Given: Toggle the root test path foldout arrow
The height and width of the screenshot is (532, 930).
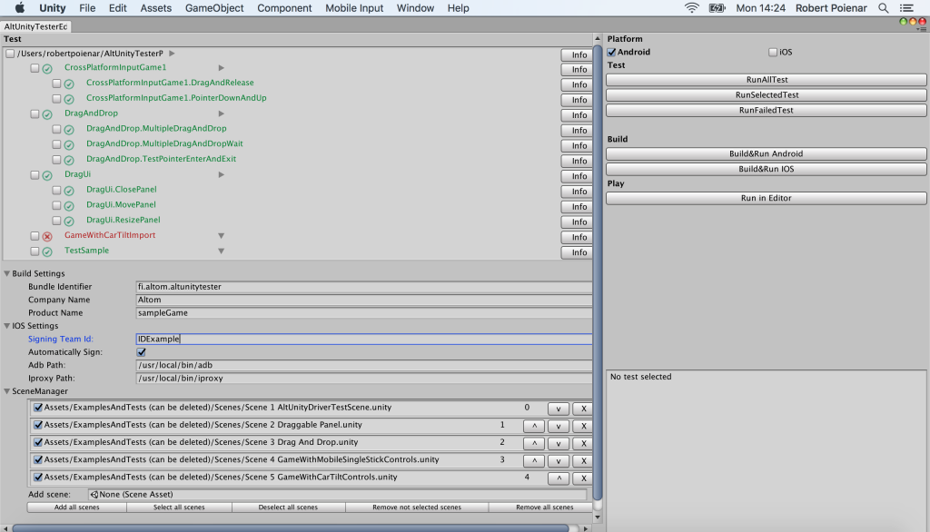Looking at the screenshot, I should coord(172,54).
